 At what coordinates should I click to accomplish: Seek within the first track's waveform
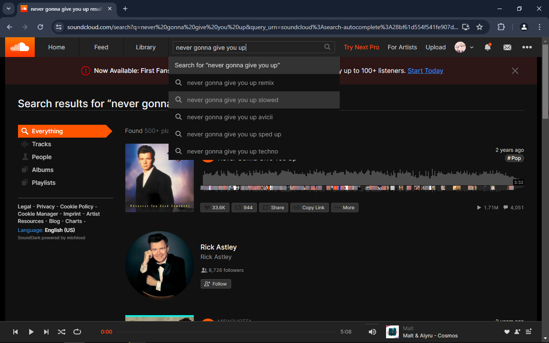(x=362, y=181)
